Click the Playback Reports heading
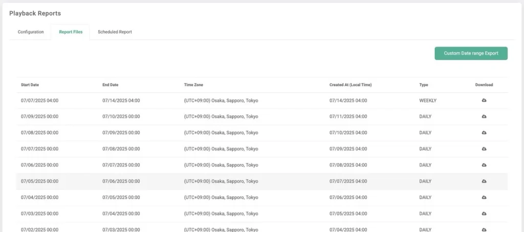This screenshot has height=232, width=524. (x=35, y=13)
